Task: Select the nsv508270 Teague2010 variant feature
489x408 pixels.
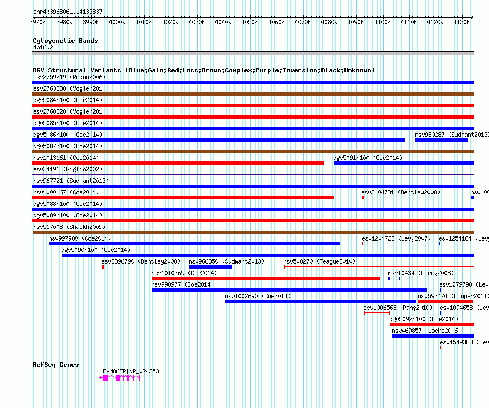Action: point(378,267)
